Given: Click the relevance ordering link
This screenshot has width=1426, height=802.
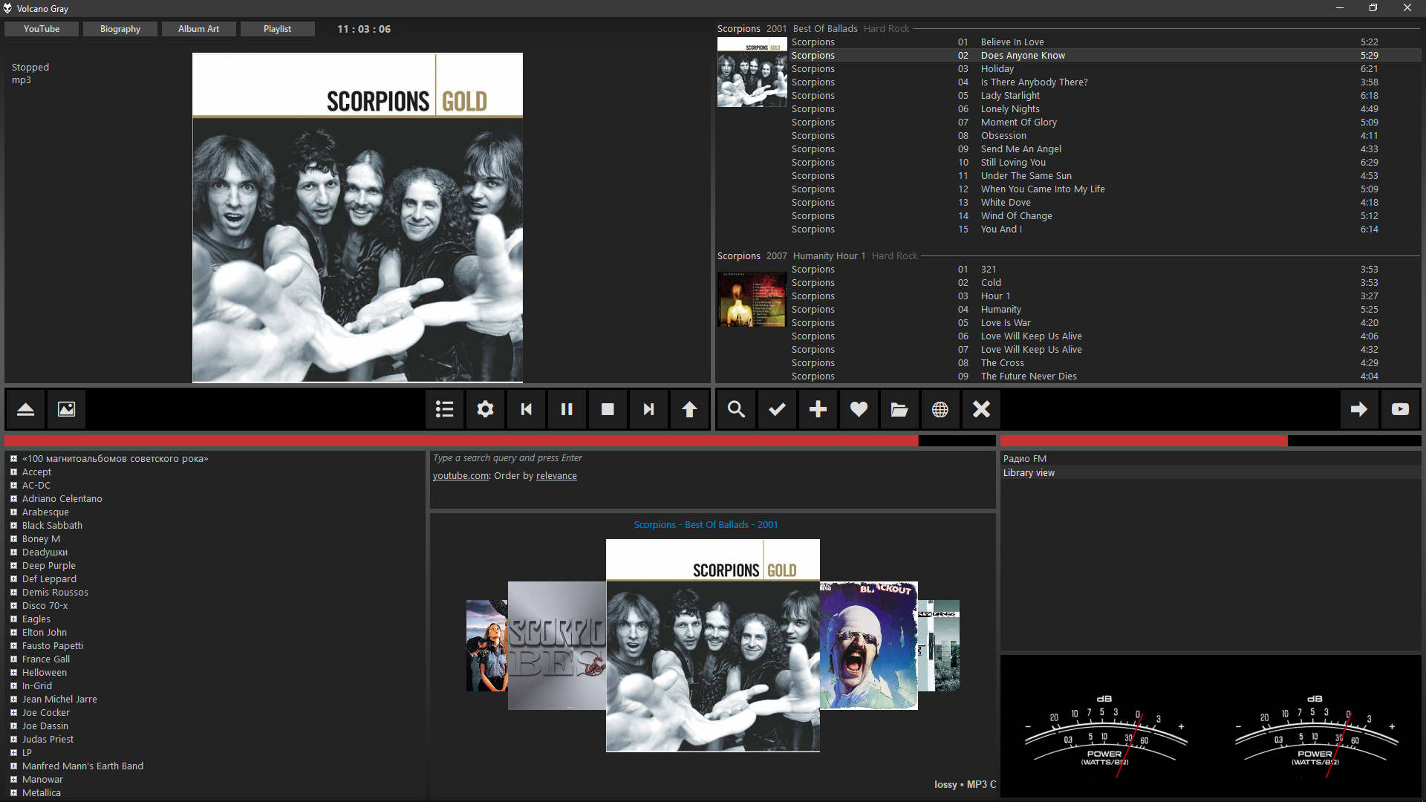Looking at the screenshot, I should click(x=556, y=476).
